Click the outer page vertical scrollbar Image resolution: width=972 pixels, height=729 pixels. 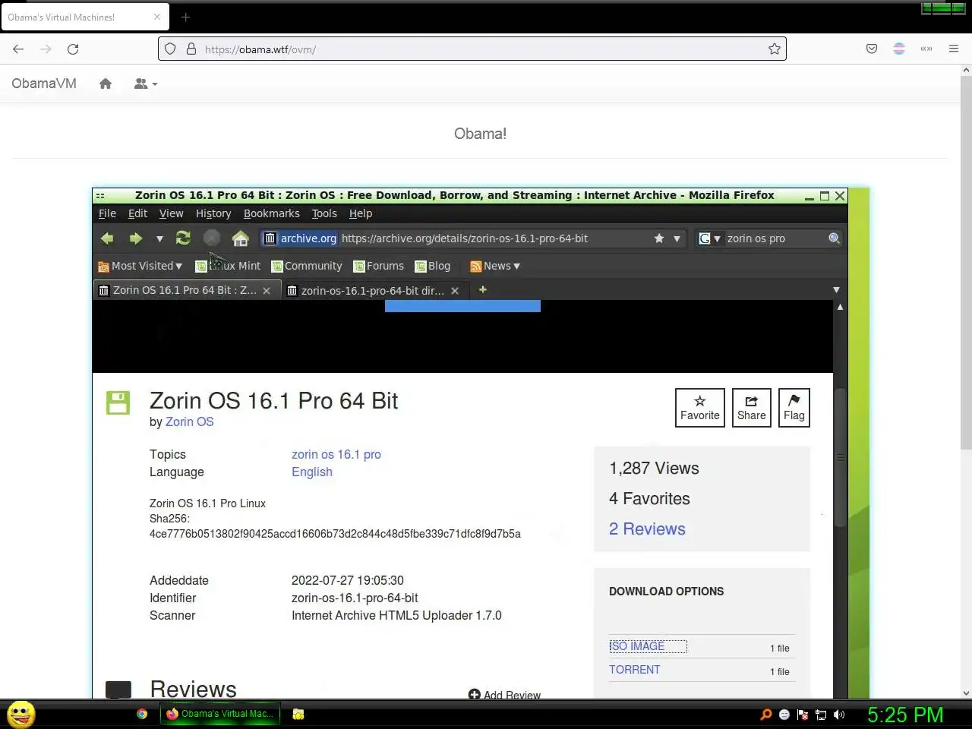coord(966,263)
